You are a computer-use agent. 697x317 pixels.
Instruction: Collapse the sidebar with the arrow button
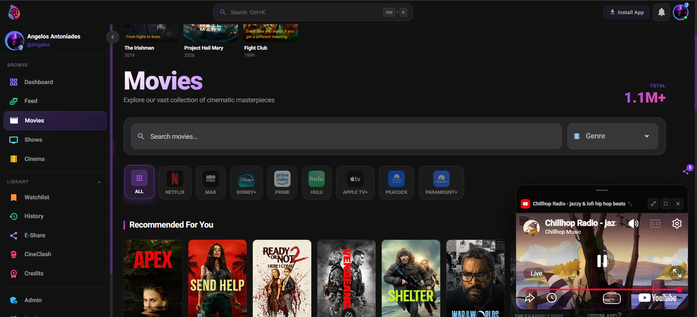click(x=113, y=37)
